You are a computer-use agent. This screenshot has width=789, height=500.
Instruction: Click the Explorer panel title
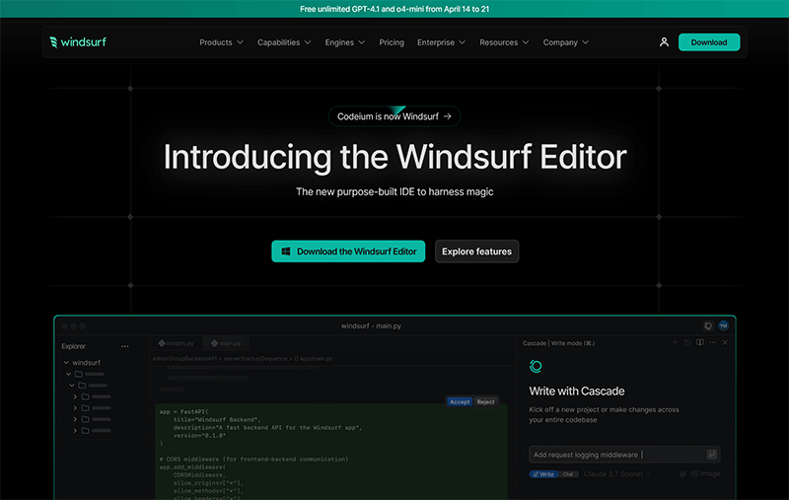click(x=73, y=346)
